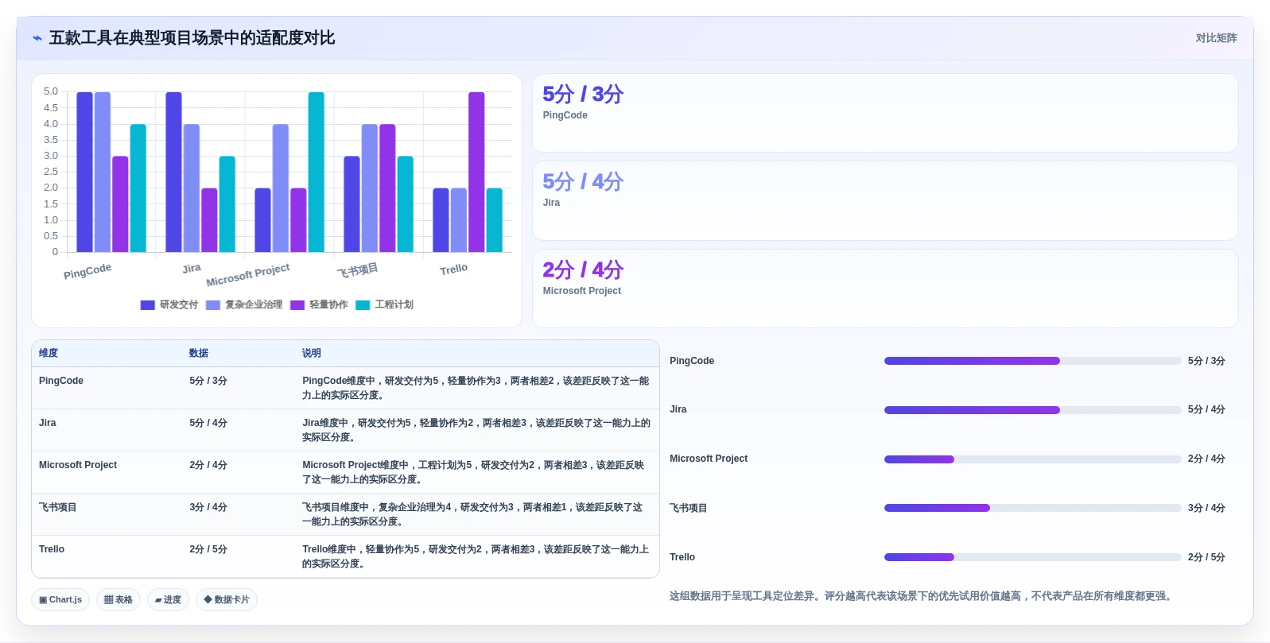Click the 说明 column header

pyautogui.click(x=312, y=353)
